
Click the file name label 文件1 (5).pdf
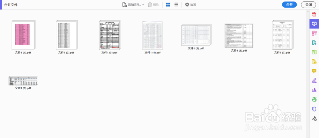click(196, 48)
